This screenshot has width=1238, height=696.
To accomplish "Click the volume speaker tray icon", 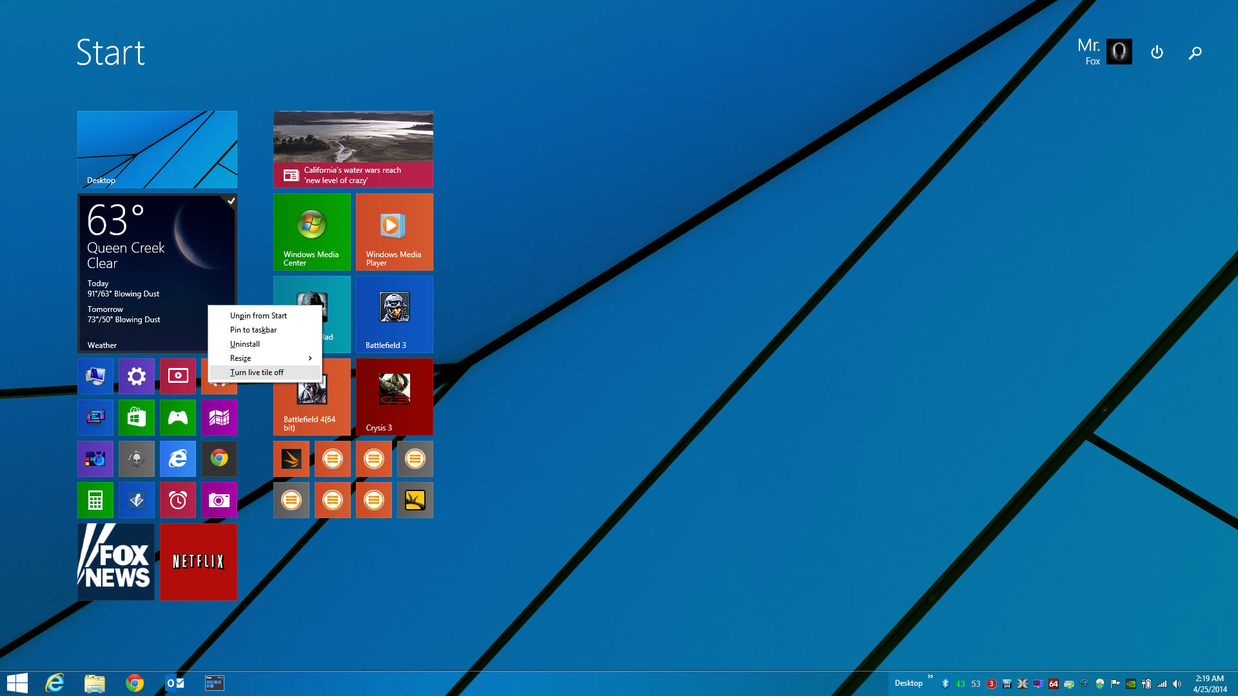I will pyautogui.click(x=1177, y=684).
